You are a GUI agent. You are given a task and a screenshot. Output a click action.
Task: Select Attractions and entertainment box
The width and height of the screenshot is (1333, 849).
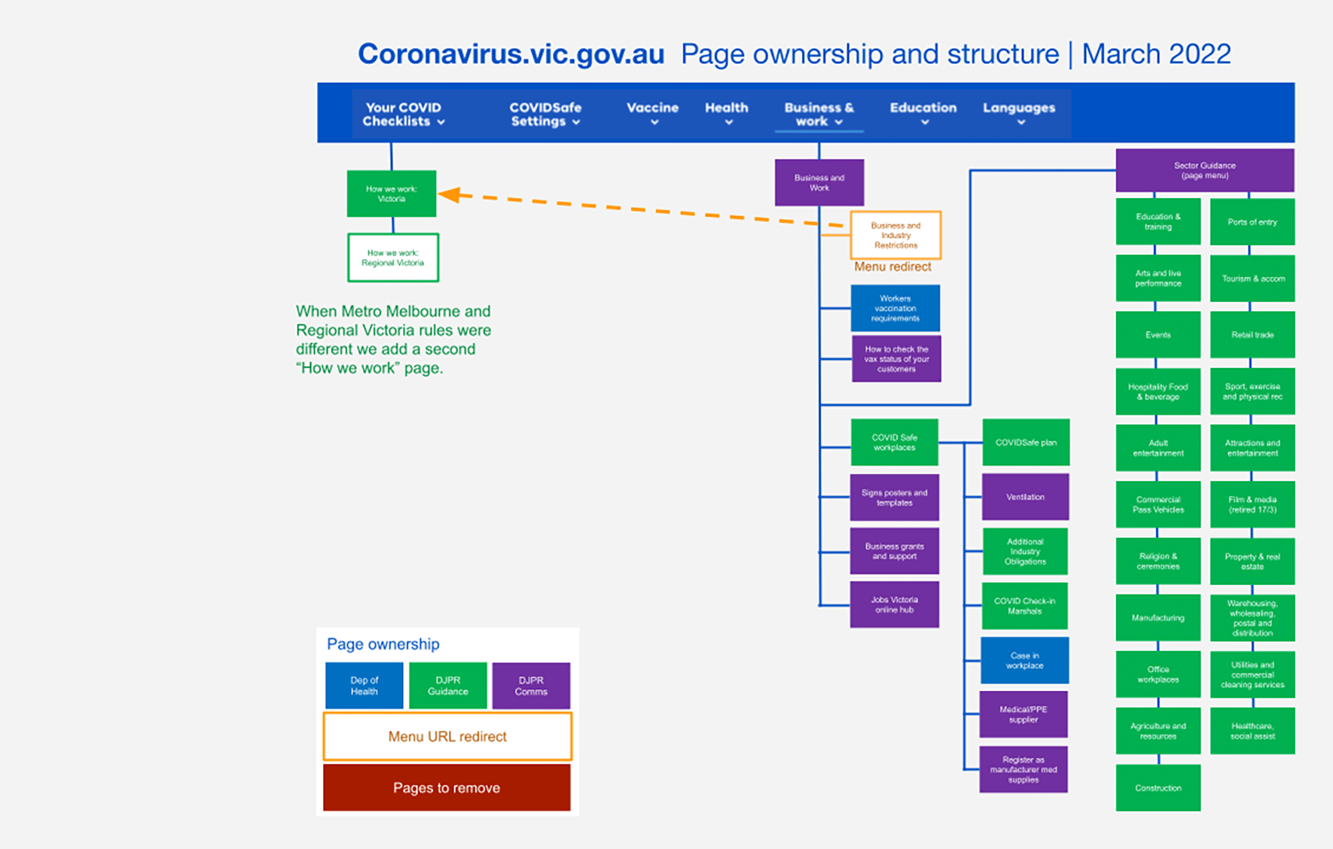(x=1252, y=448)
